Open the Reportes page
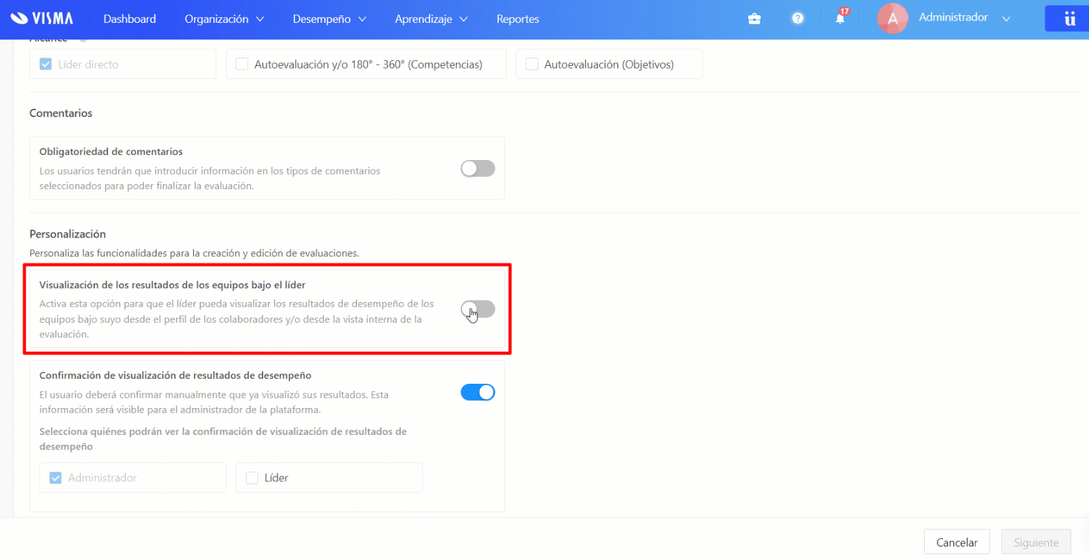This screenshot has width=1089, height=559. tap(517, 19)
